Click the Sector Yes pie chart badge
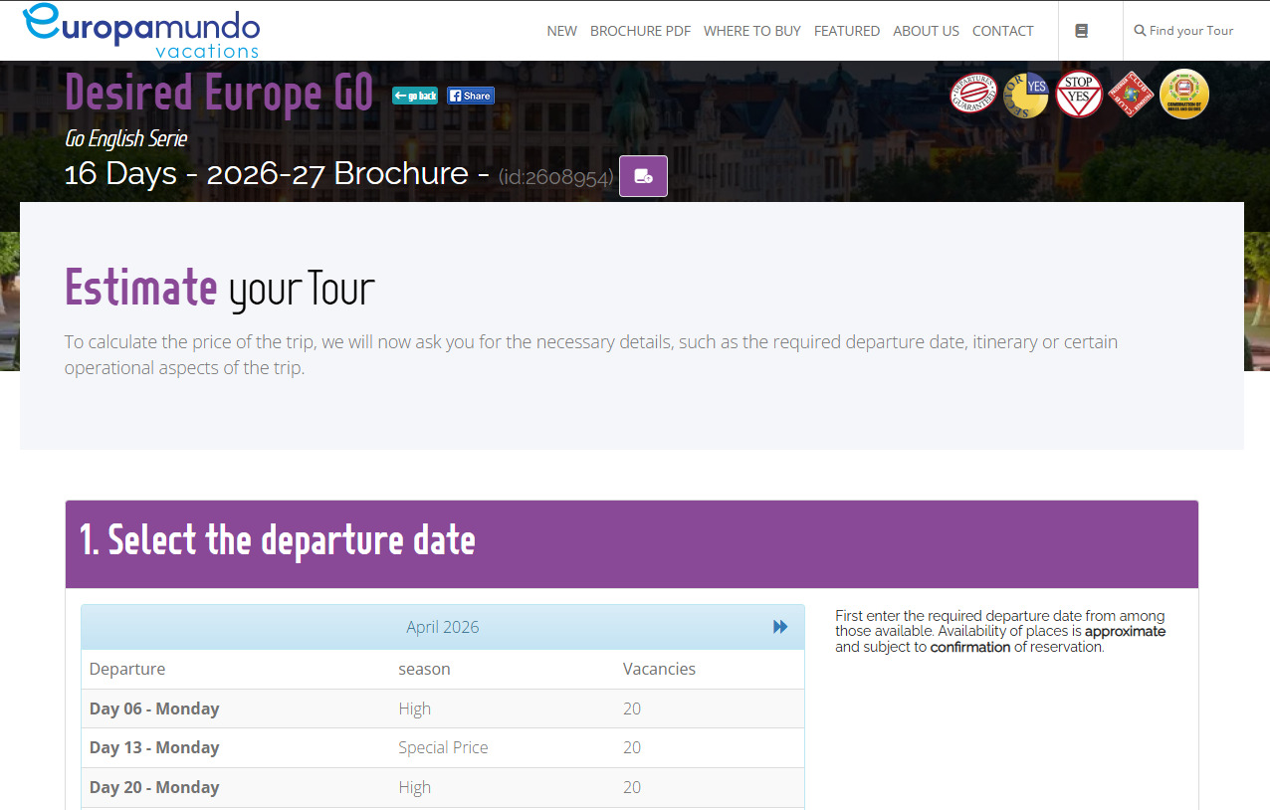 click(x=1026, y=93)
